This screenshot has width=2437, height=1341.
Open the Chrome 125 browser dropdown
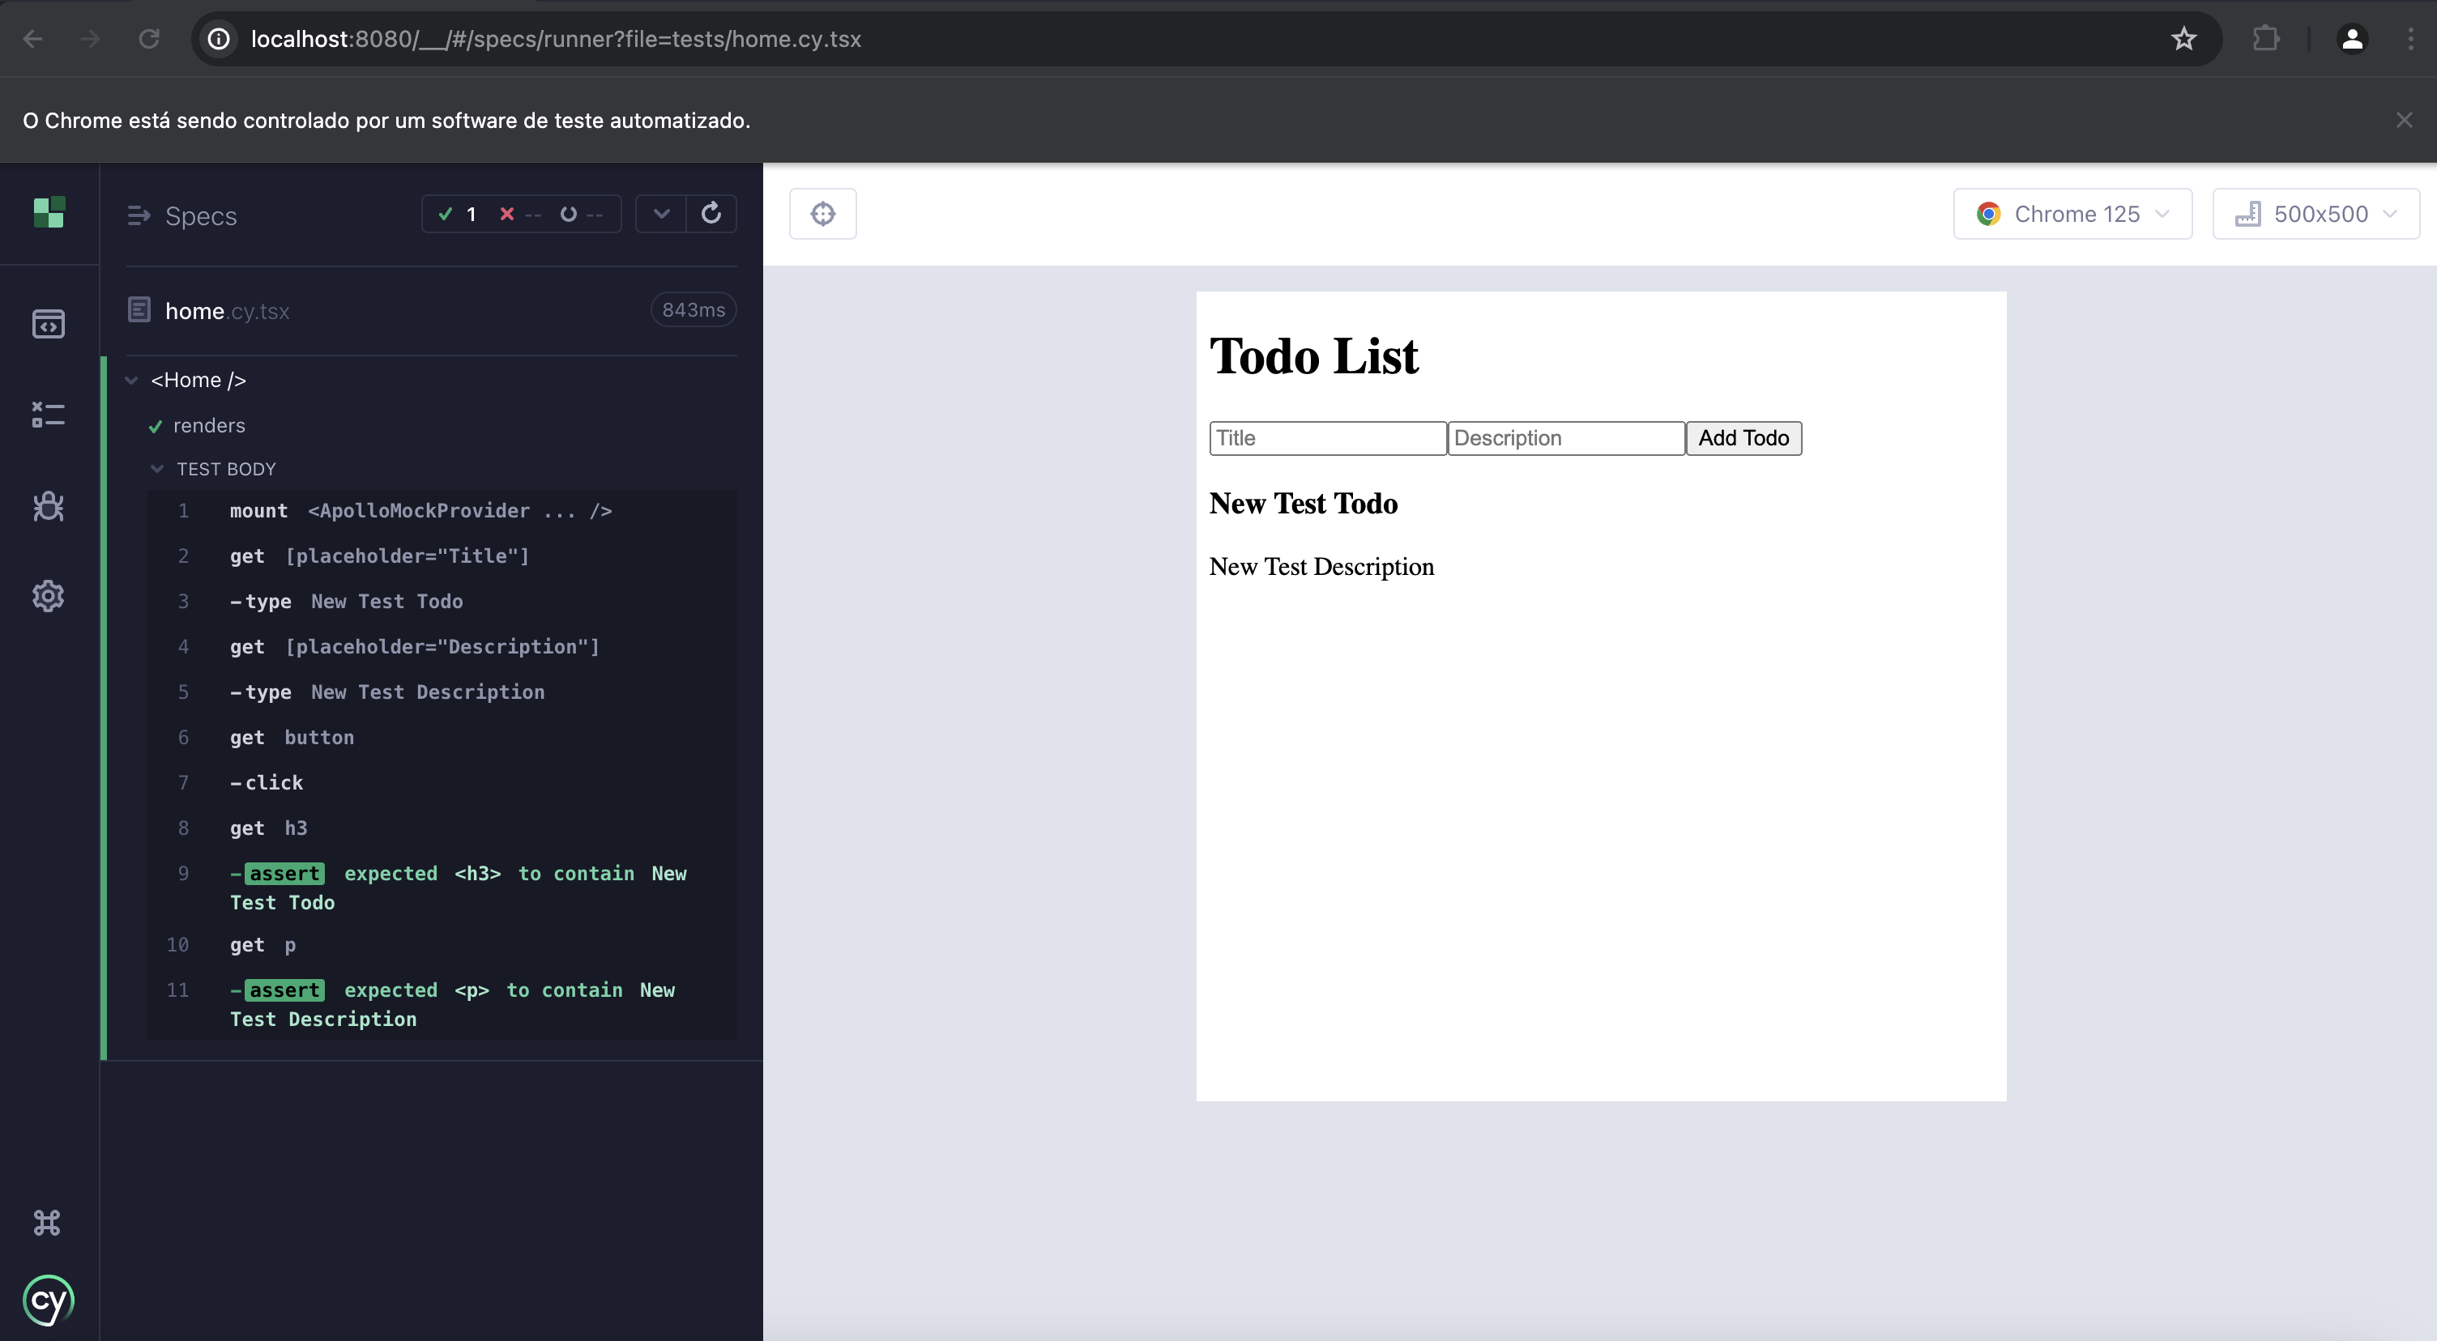click(x=2072, y=214)
